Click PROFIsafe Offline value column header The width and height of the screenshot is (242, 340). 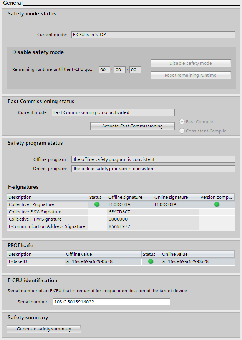[103, 254]
